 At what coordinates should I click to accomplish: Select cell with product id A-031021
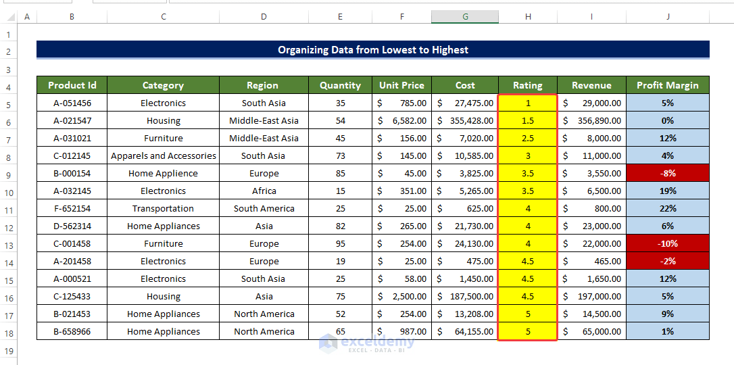pos(72,138)
